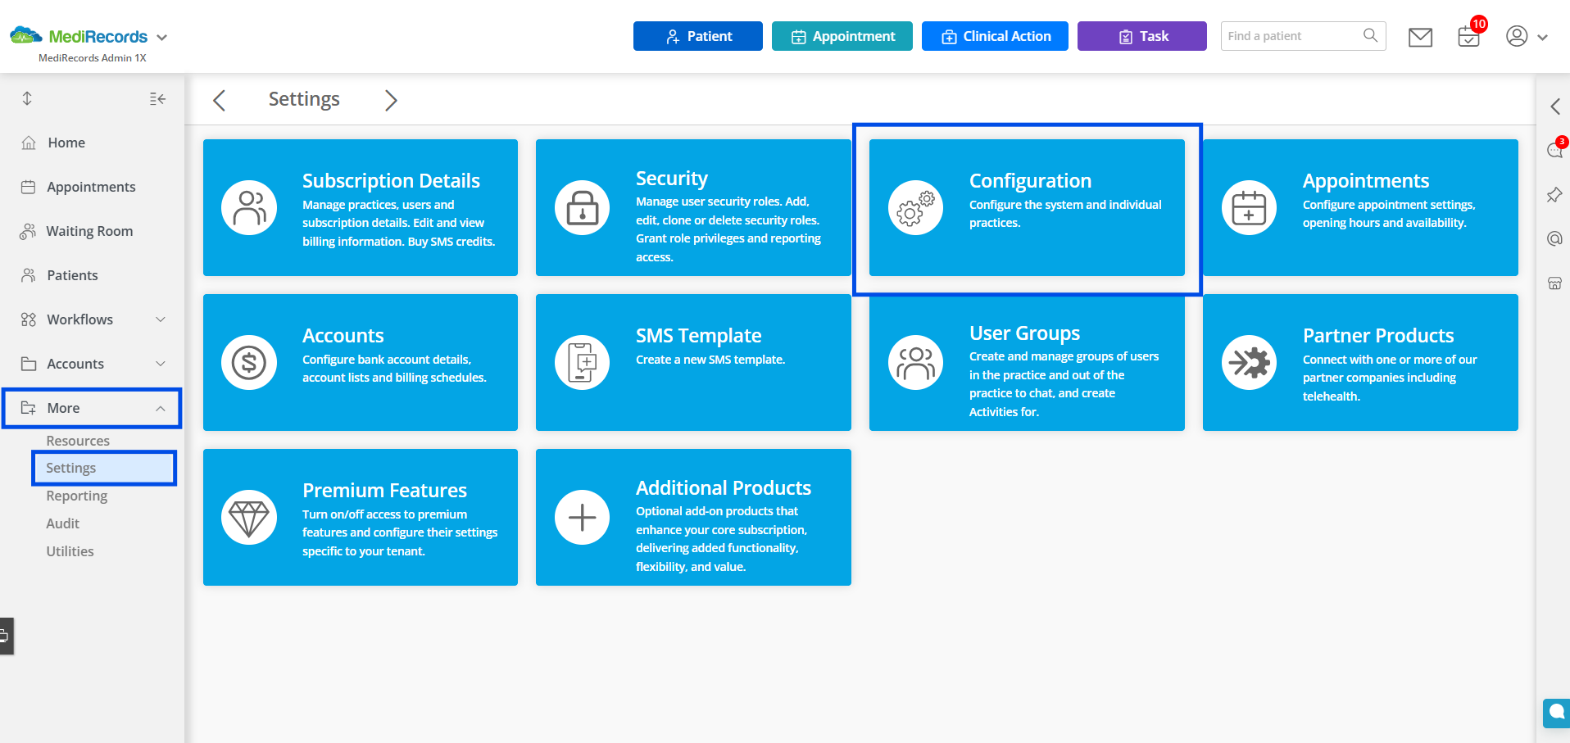Select Utilities under More
The image size is (1570, 743).
pos(70,551)
